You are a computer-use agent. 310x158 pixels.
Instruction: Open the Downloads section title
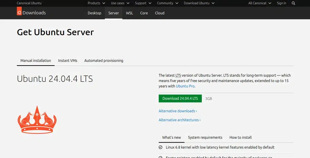(34, 13)
